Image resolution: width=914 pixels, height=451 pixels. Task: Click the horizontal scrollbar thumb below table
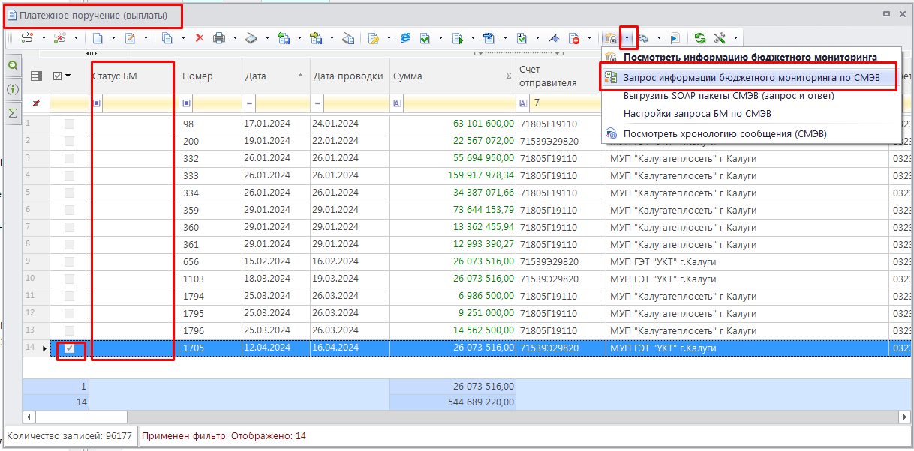tap(81, 417)
